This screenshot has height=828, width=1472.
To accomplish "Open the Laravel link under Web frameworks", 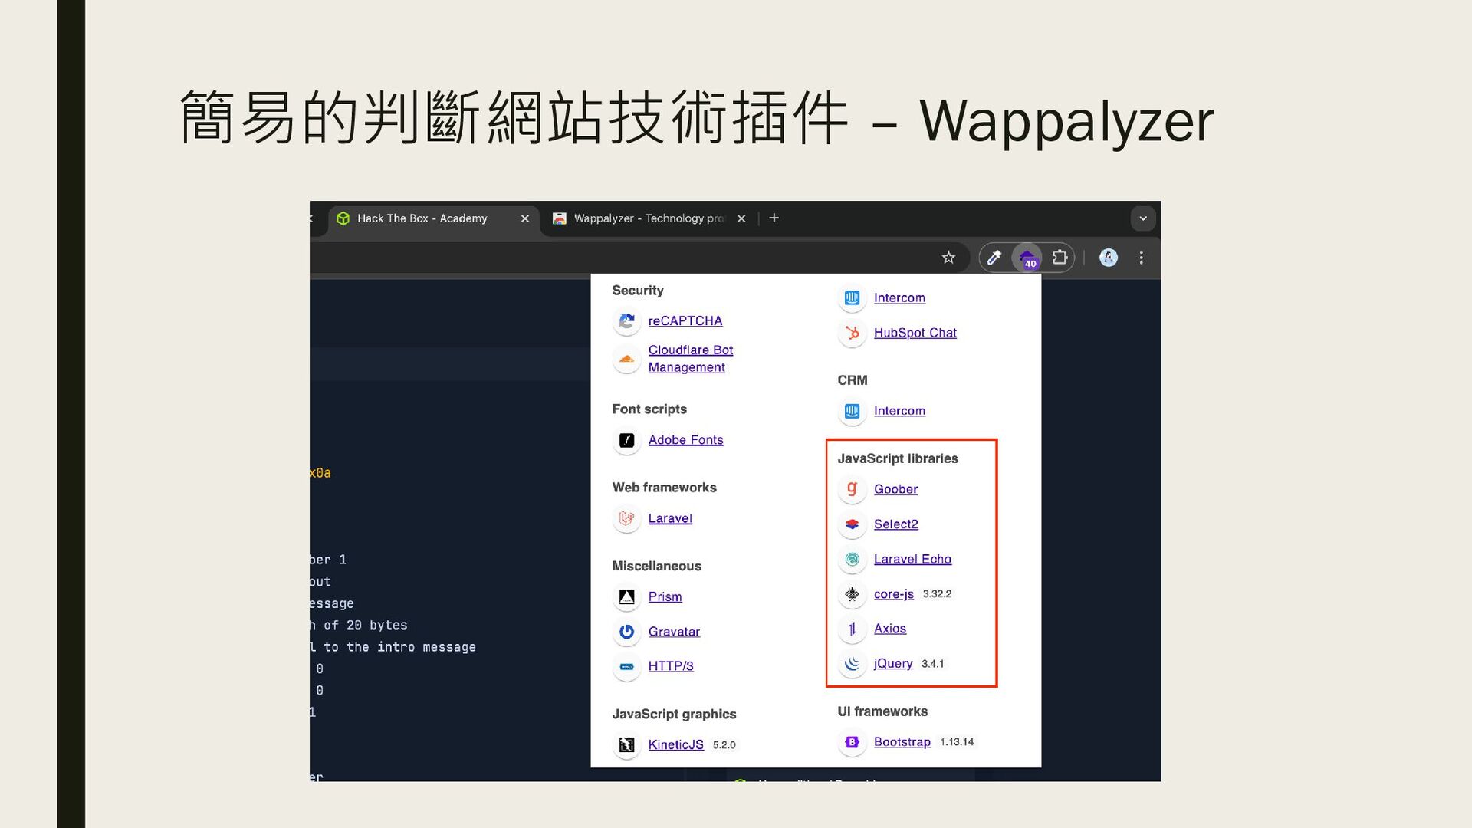I will pos(670,519).
